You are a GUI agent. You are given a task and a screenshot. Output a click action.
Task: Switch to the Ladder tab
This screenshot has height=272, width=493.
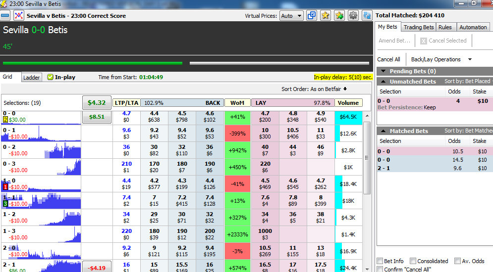click(x=32, y=78)
